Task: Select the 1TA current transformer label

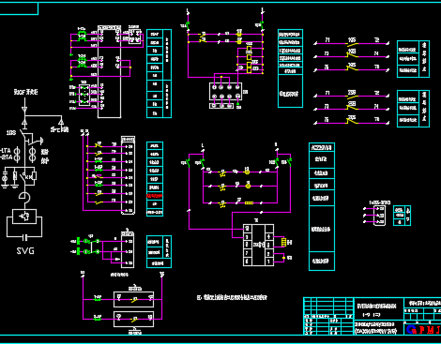Action: [x=7, y=151]
